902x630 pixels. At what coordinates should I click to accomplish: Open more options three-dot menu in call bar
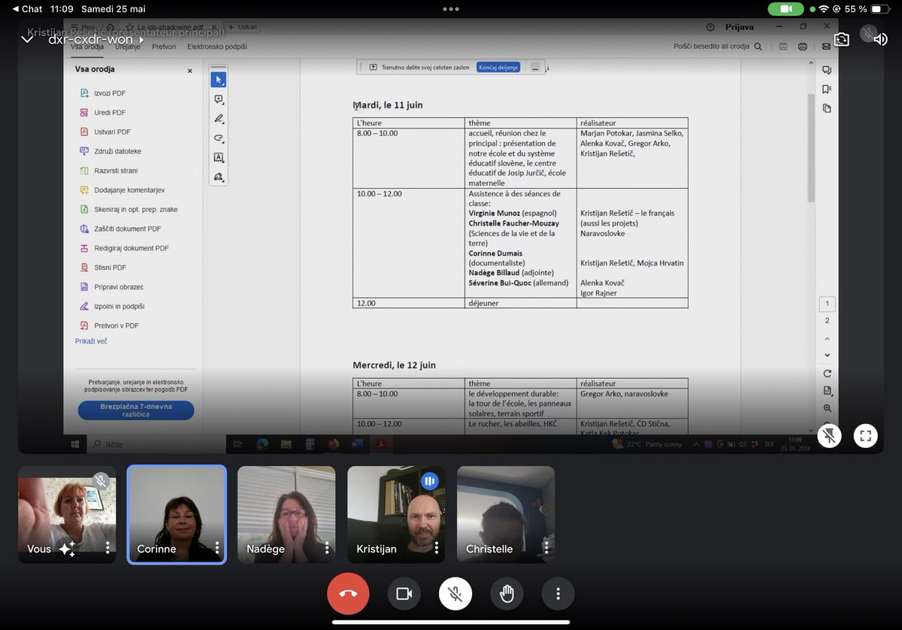558,594
